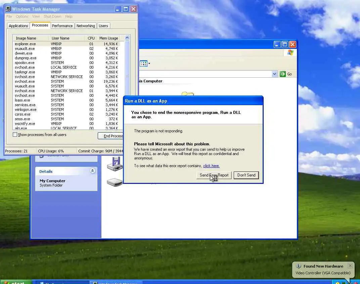Switch to the Applications tab
The image size is (360, 284).
(18, 26)
